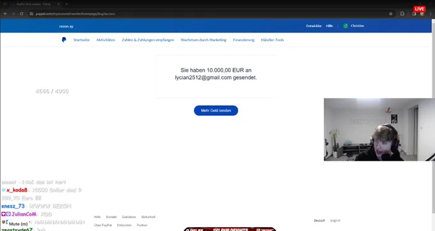Click chat username JulianCoM

pos(24,214)
